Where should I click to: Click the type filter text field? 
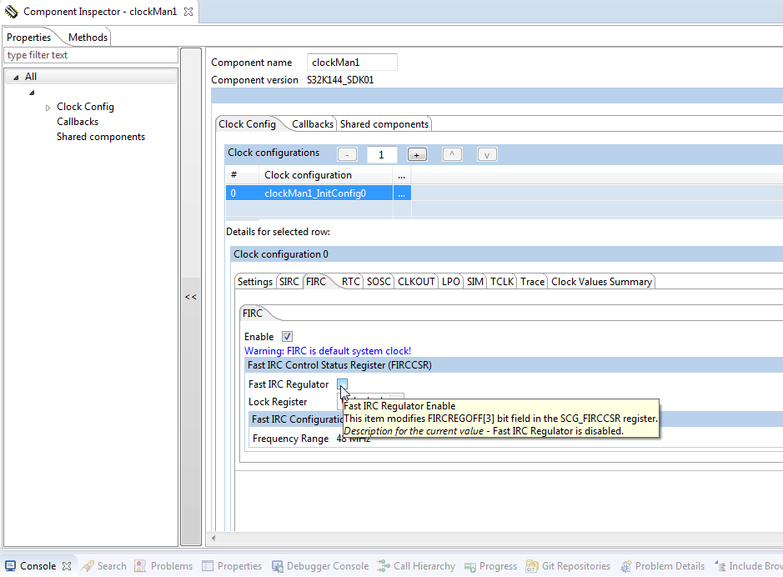[x=91, y=55]
